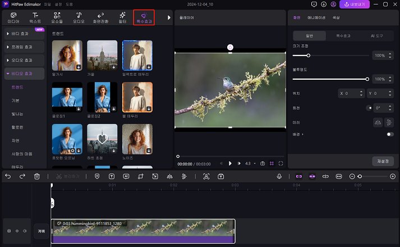
Task: Switch to the 색상 (Color) tab
Action: click(336, 17)
